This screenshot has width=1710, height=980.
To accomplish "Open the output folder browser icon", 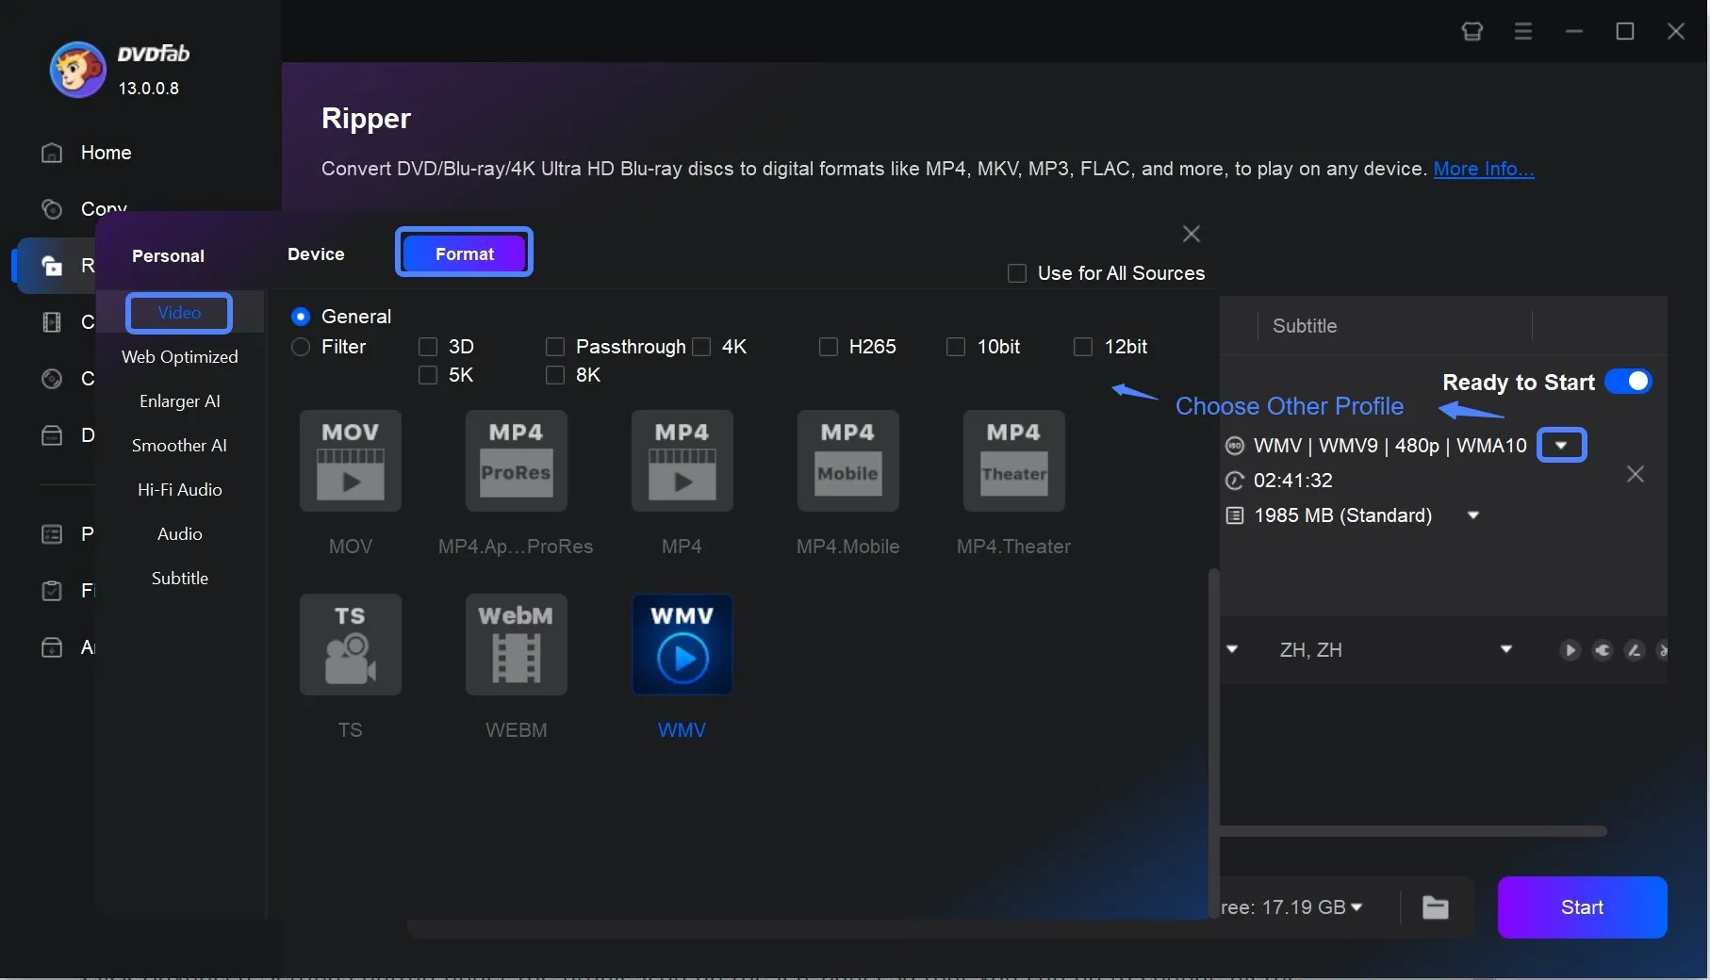I will 1434,907.
